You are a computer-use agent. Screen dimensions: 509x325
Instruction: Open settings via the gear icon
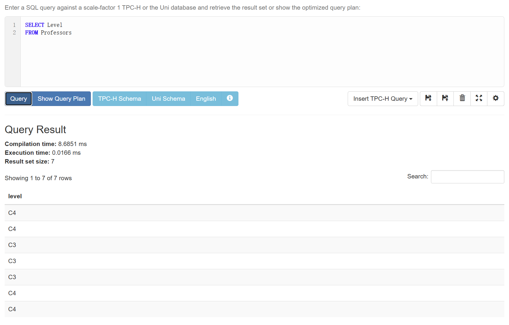point(496,98)
